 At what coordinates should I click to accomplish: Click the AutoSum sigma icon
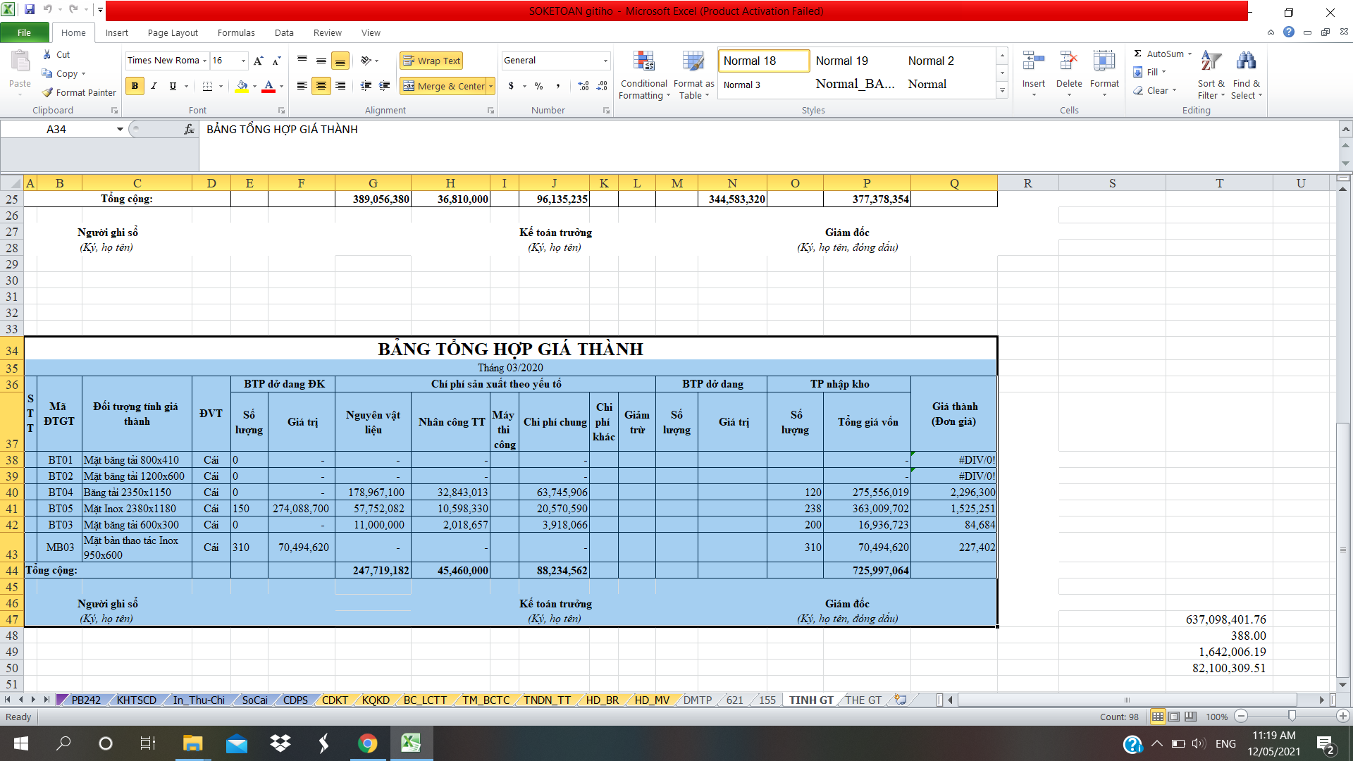pyautogui.click(x=1137, y=54)
